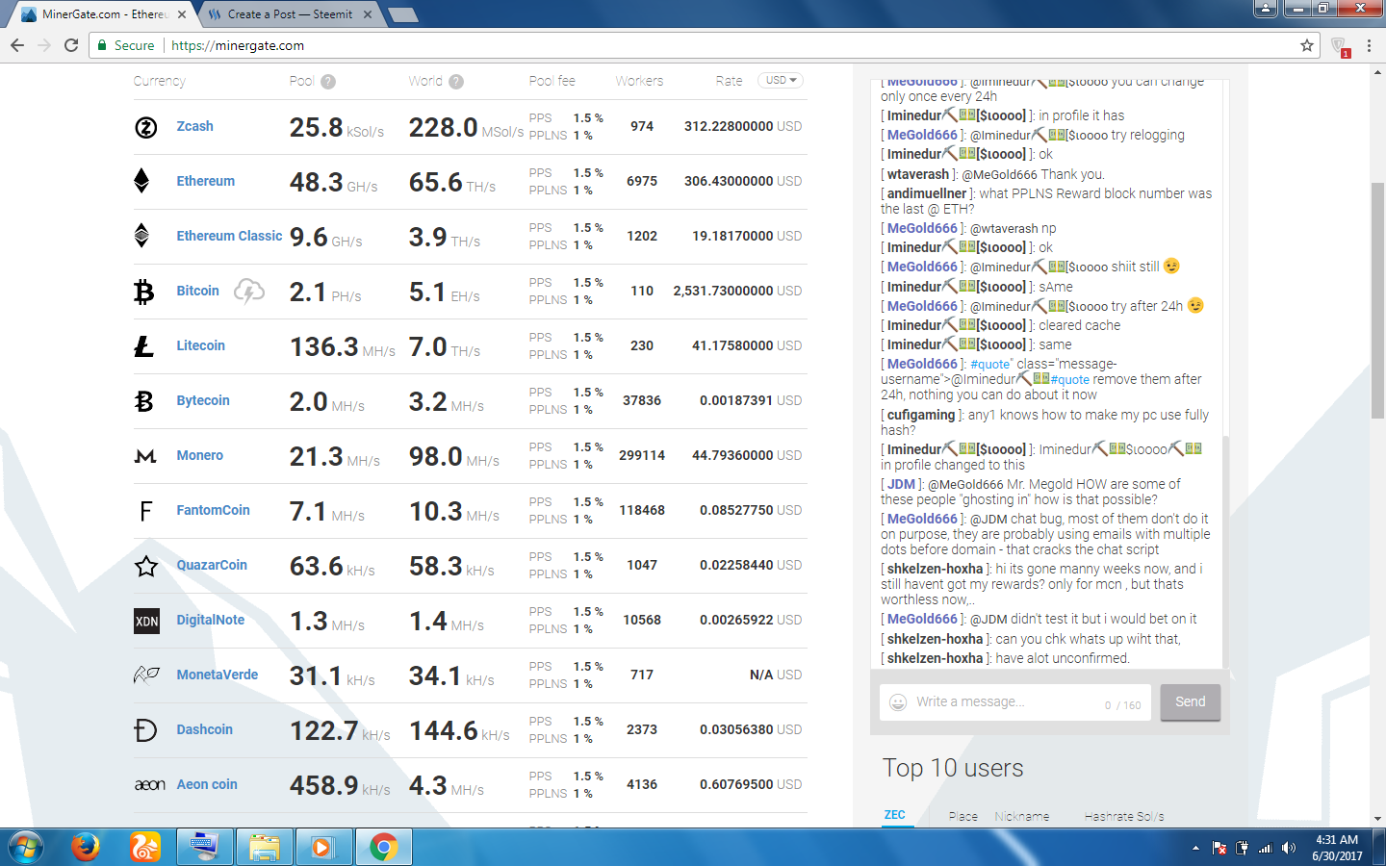Image resolution: width=1386 pixels, height=866 pixels.
Task: Click the QuazarCoin star icon
Action: tap(146, 566)
